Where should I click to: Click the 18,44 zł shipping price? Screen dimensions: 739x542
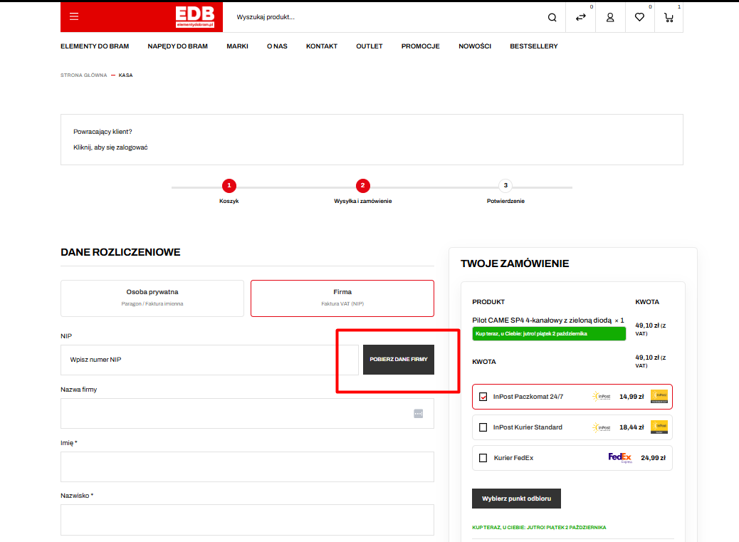631,427
